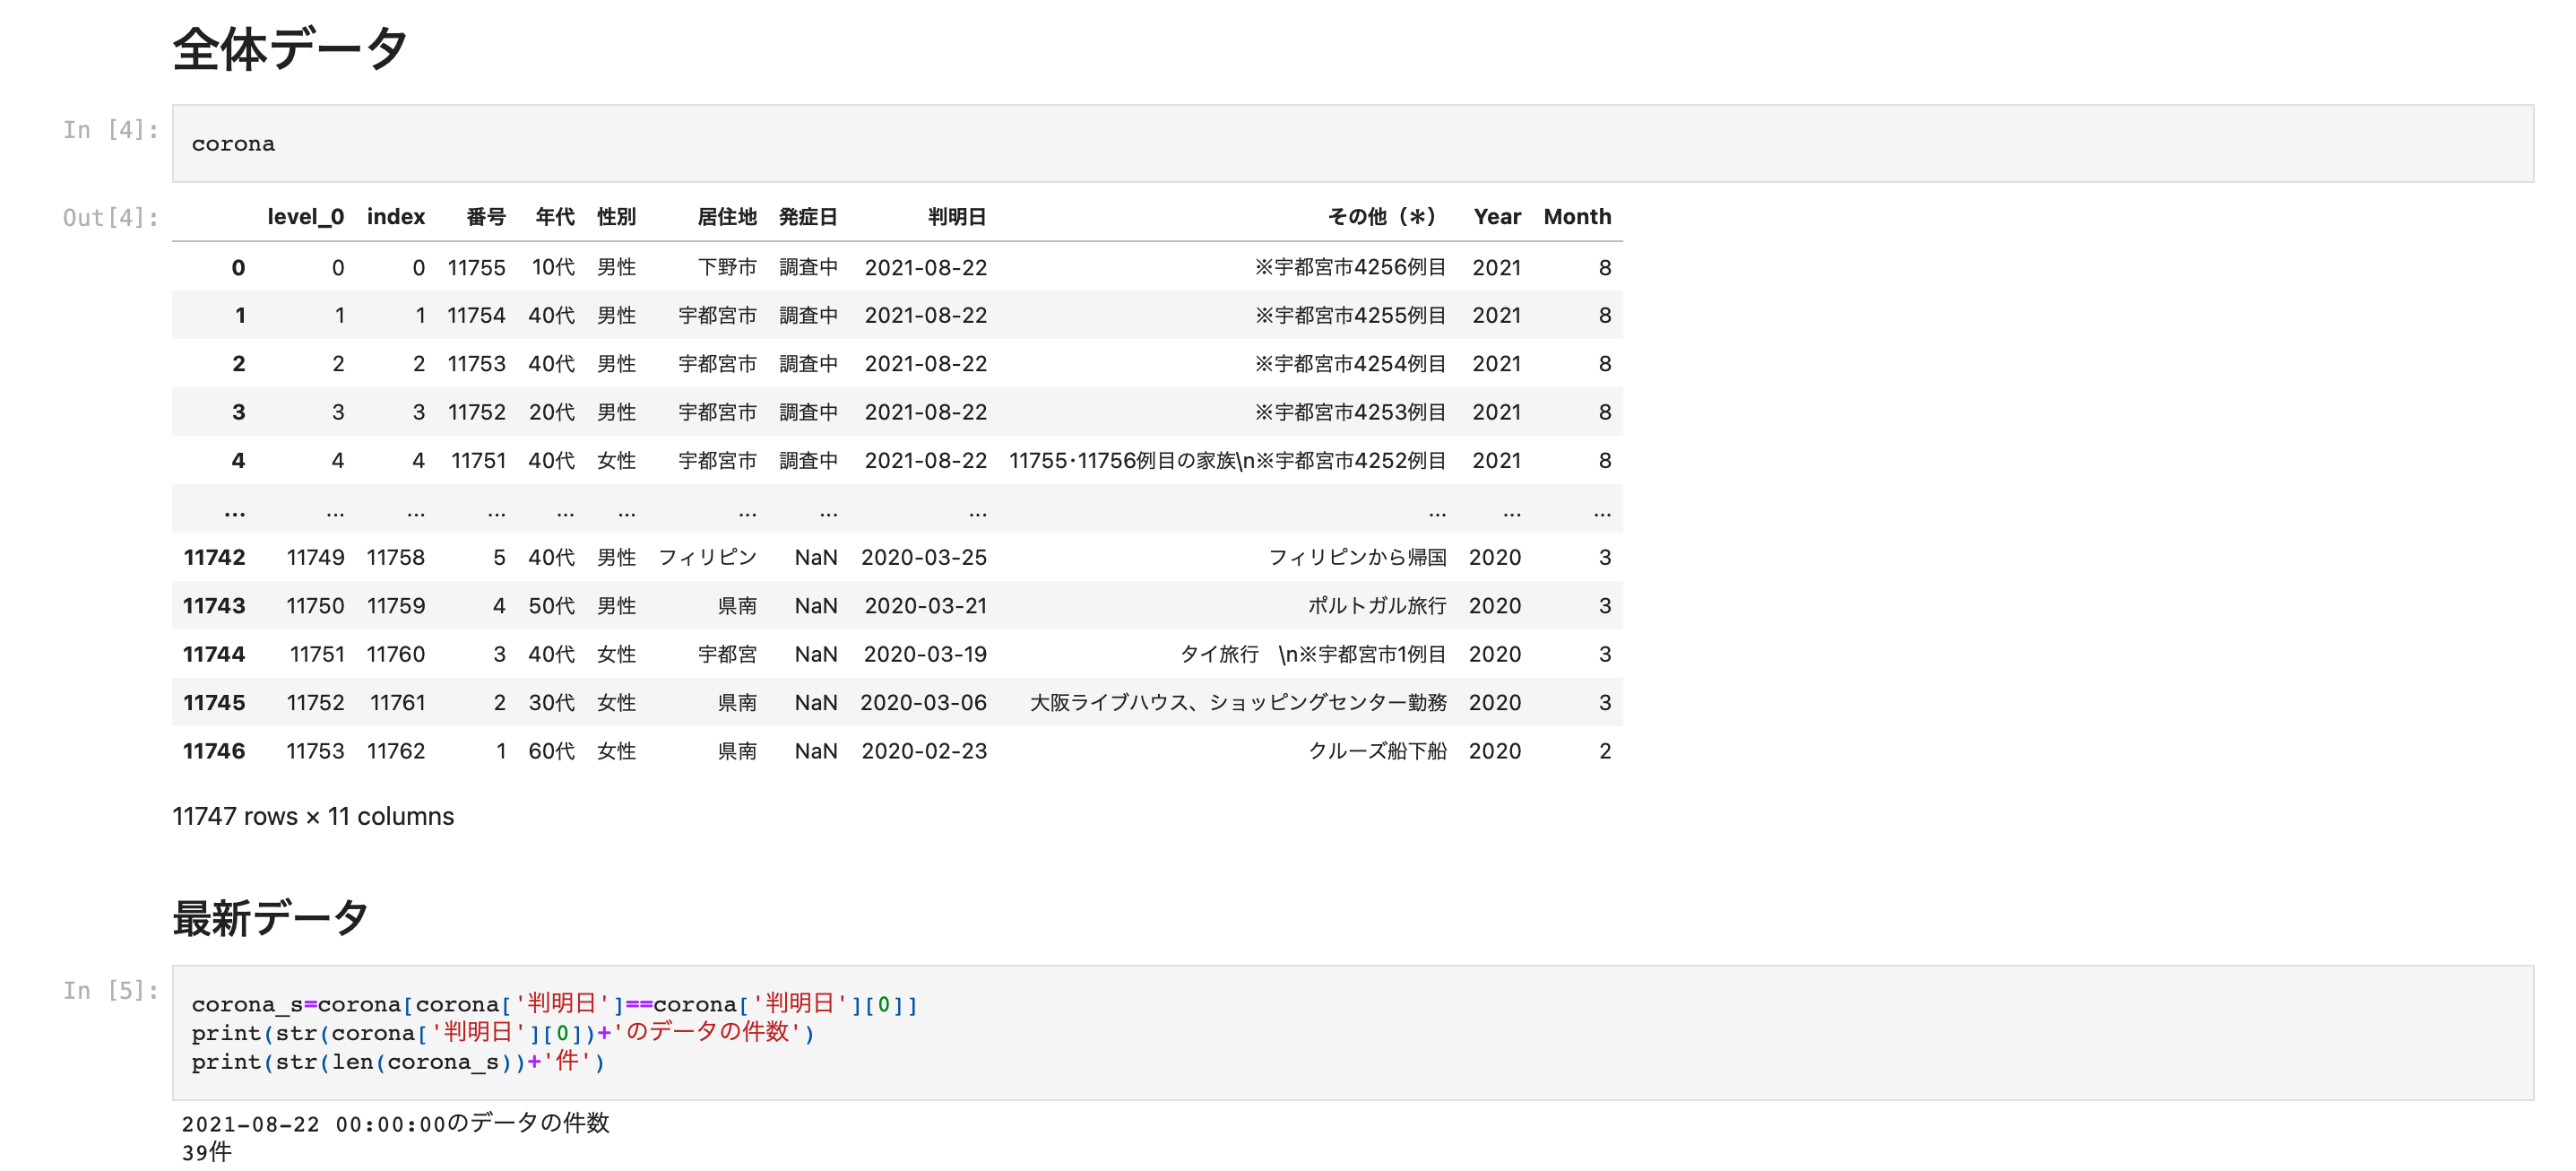
Task: Click the 性別 column header
Action: tap(616, 217)
